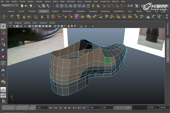Screen dimensions: 170x113
Task: Select the arrow Select tool
Action: coord(3,26)
